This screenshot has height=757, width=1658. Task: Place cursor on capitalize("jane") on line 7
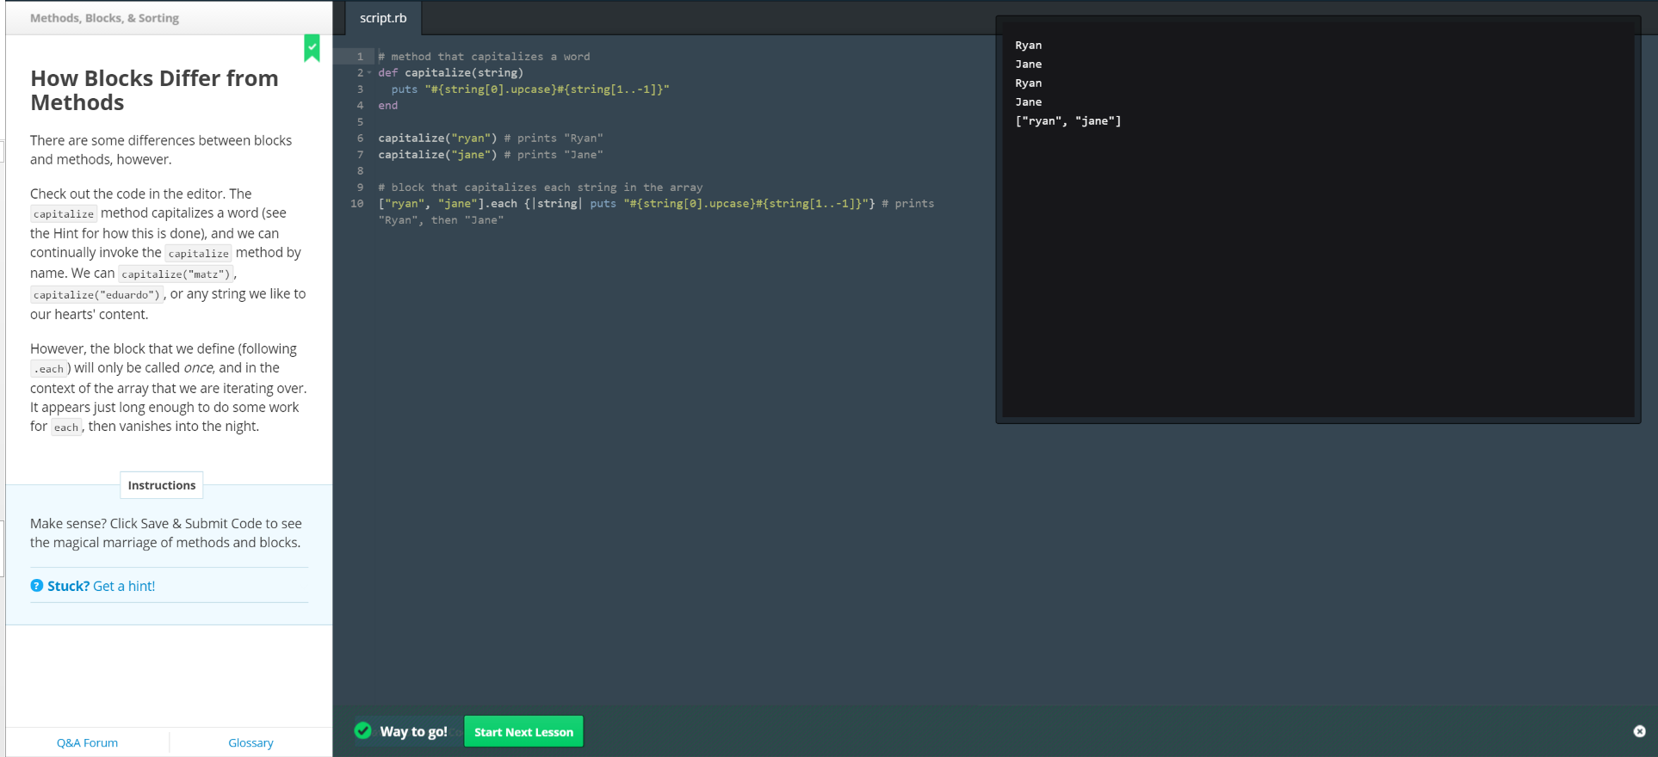pyautogui.click(x=437, y=155)
